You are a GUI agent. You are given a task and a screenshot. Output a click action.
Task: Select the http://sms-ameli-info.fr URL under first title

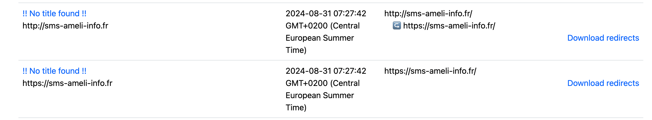65,26
